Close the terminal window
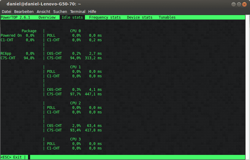250x160 pixels. pos(244,4)
